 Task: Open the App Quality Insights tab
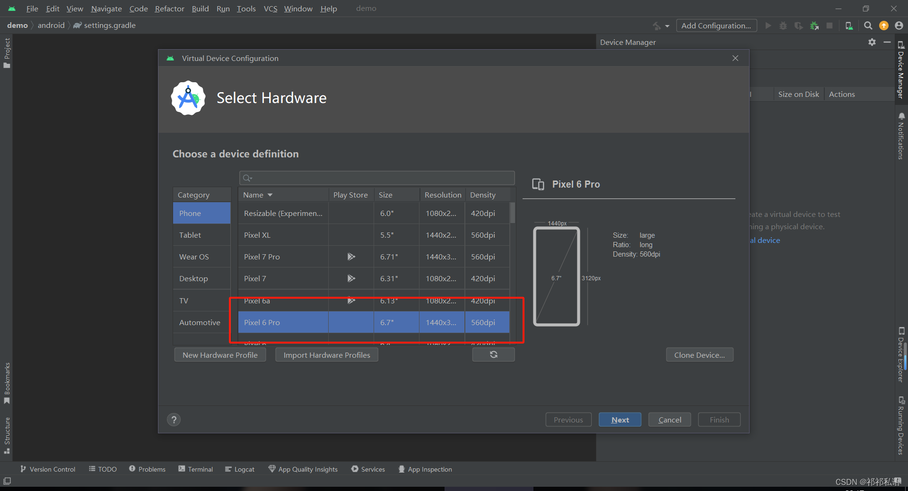pyautogui.click(x=303, y=469)
